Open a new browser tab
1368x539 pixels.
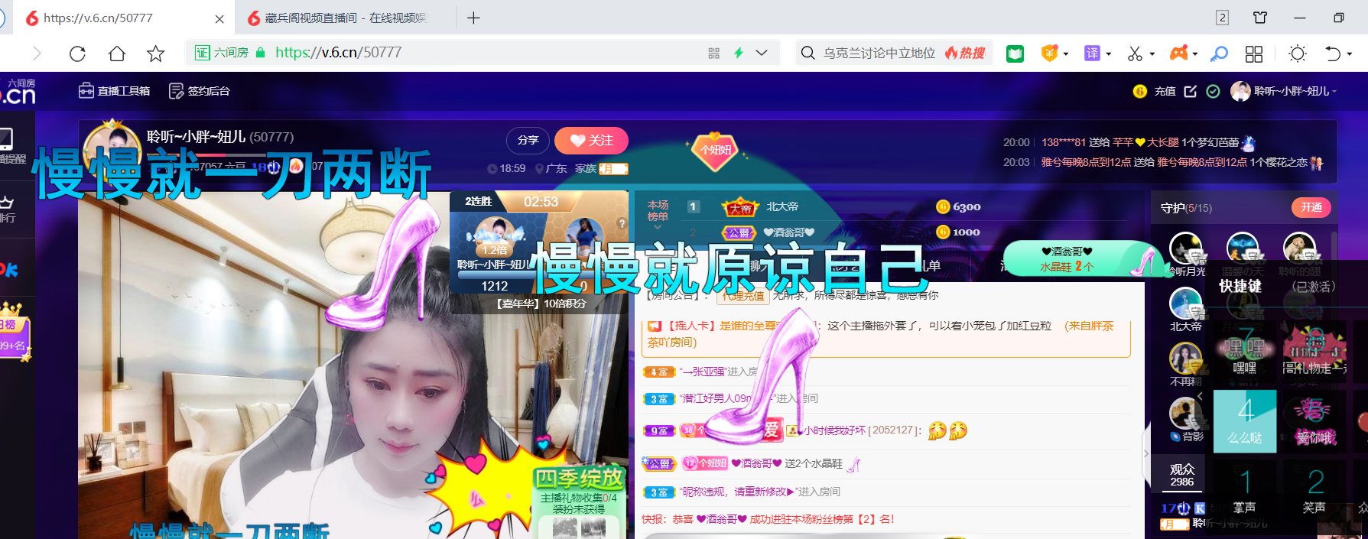click(473, 18)
